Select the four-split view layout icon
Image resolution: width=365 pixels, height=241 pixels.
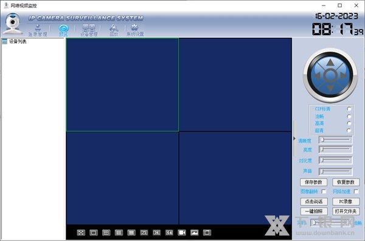coord(106,233)
